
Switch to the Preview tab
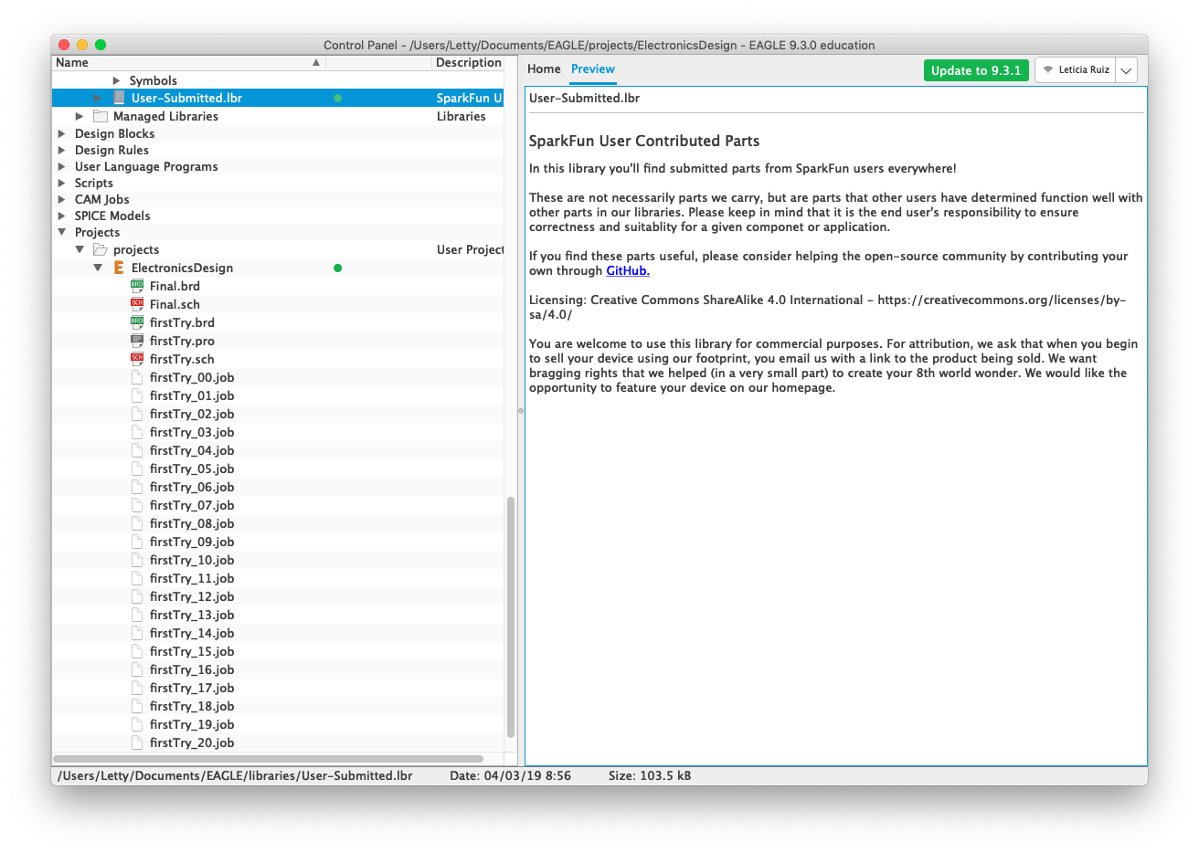(x=593, y=68)
